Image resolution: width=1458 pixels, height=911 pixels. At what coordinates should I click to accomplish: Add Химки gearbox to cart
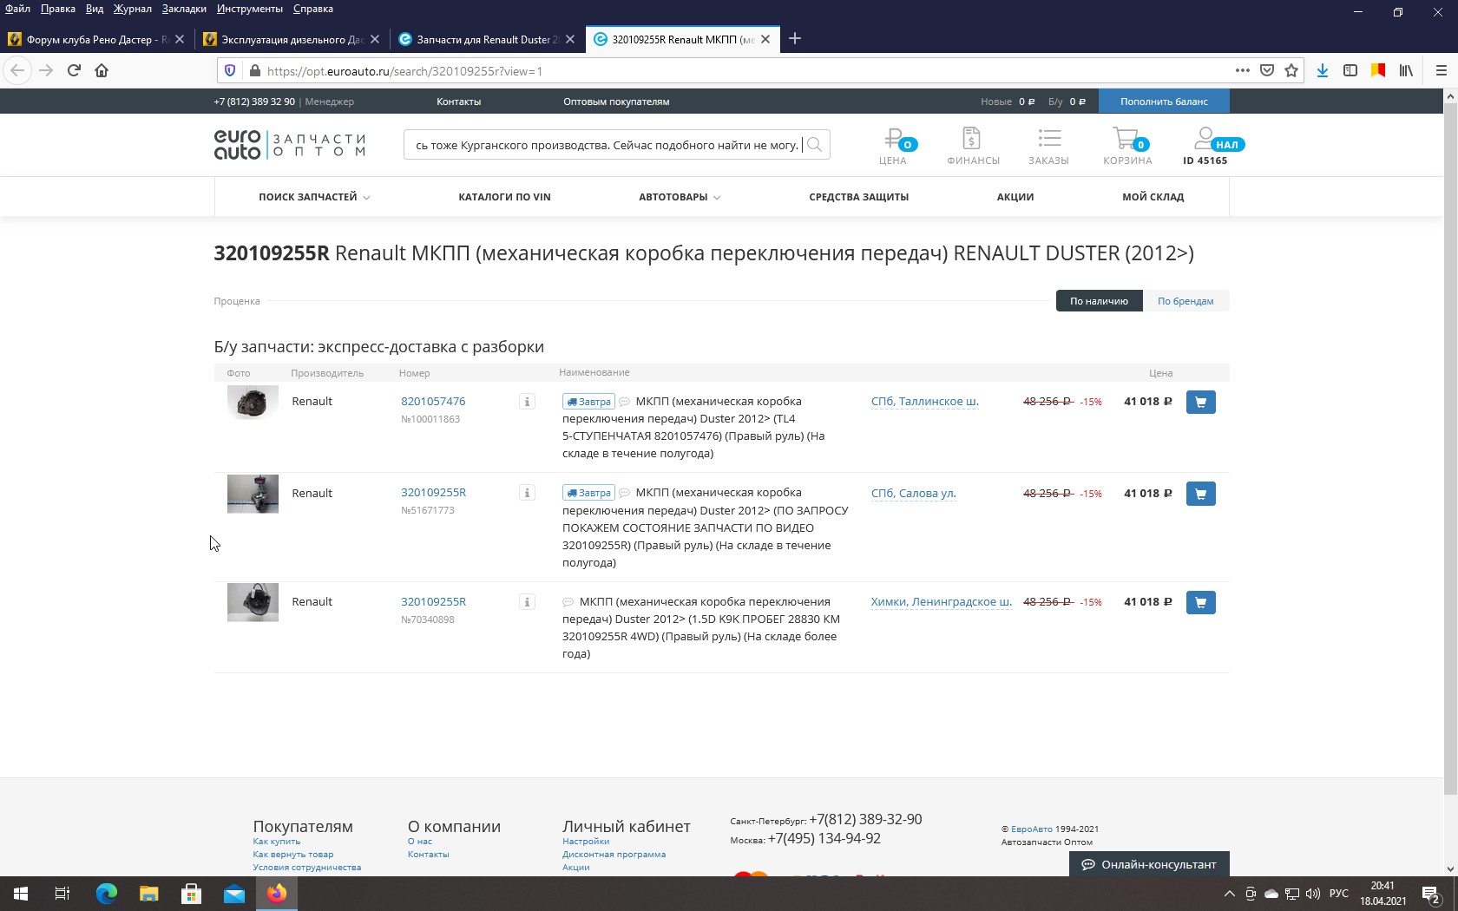[x=1201, y=602]
